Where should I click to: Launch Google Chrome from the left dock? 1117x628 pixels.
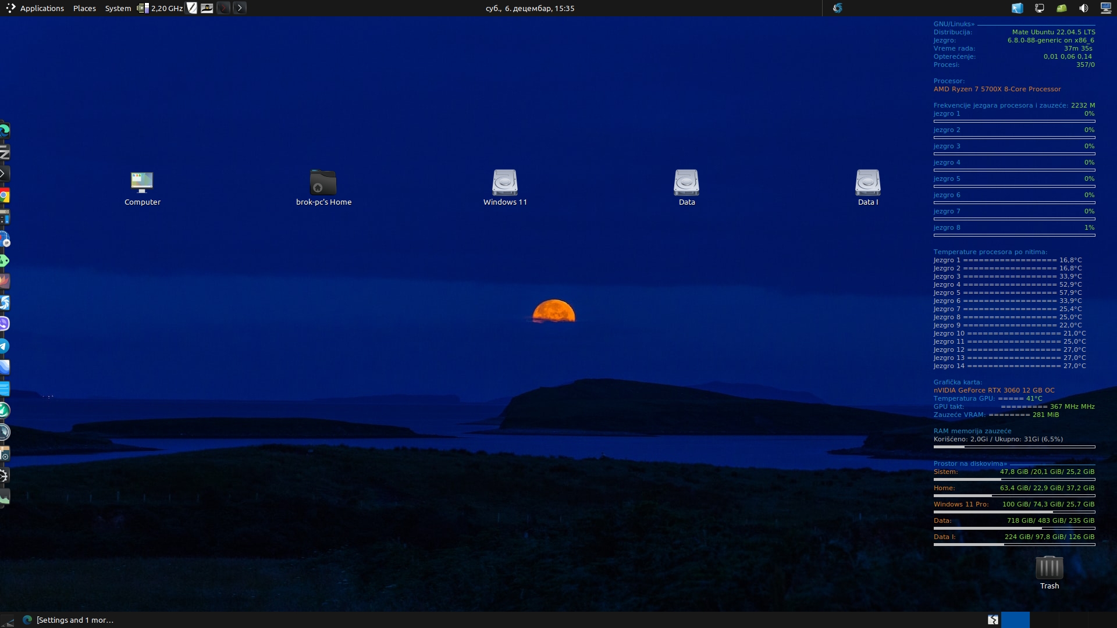tap(4, 196)
